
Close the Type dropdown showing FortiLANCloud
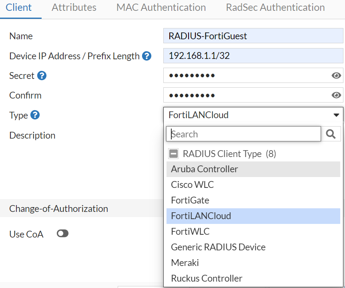coord(253,115)
